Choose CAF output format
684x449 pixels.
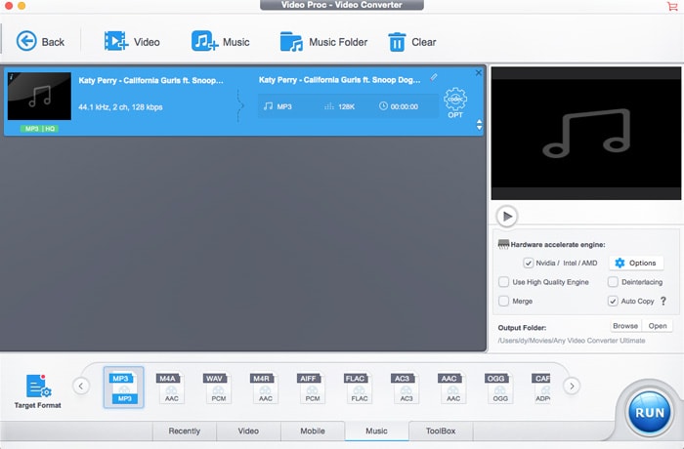[541, 388]
